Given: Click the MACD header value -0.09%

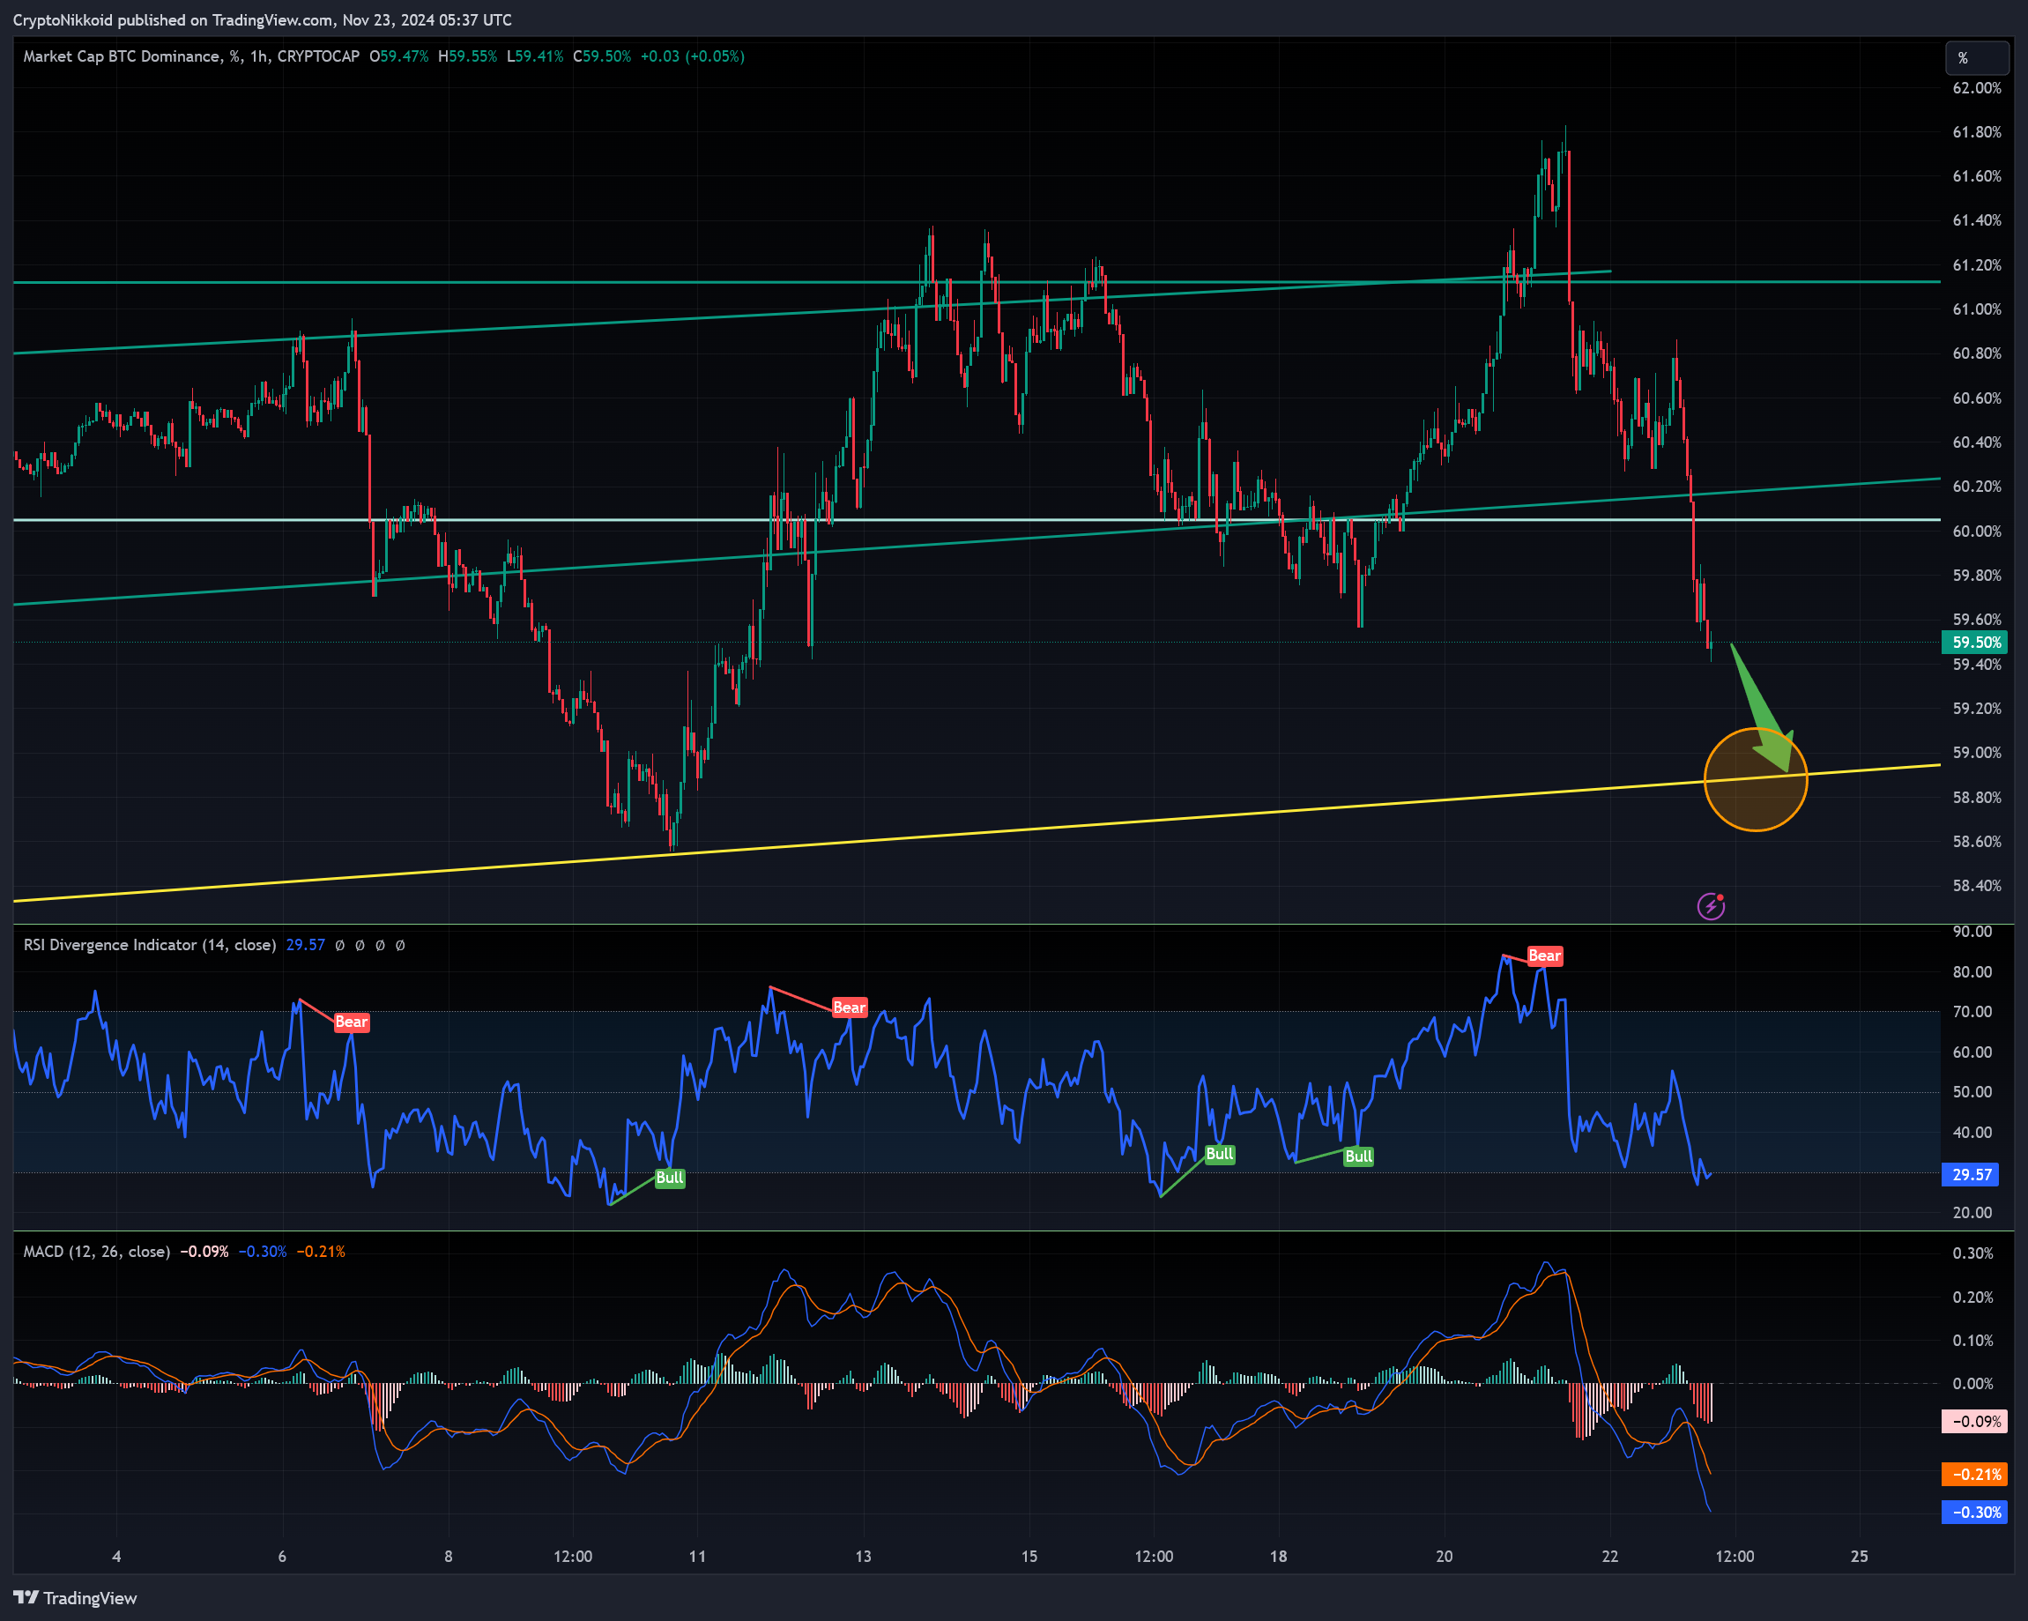Looking at the screenshot, I should coord(204,1252).
